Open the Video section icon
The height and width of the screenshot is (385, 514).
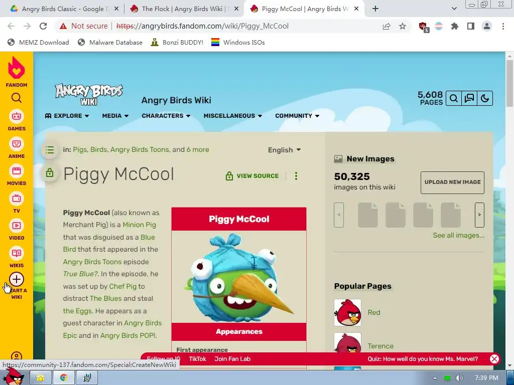pos(17,226)
